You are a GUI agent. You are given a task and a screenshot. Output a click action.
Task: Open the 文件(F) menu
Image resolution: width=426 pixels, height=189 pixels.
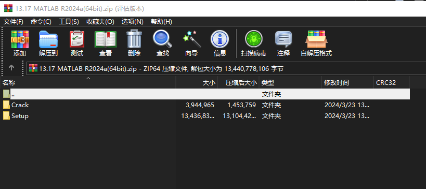[14, 22]
